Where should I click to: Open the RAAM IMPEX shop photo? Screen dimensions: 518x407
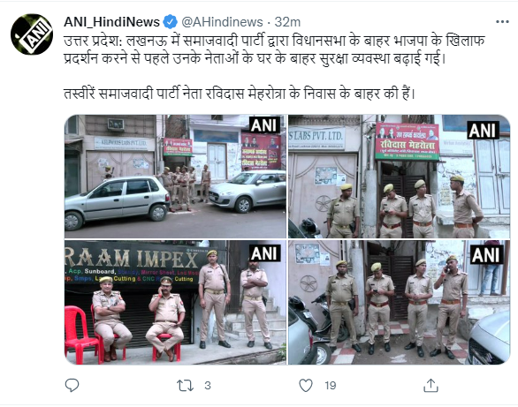coord(175,303)
